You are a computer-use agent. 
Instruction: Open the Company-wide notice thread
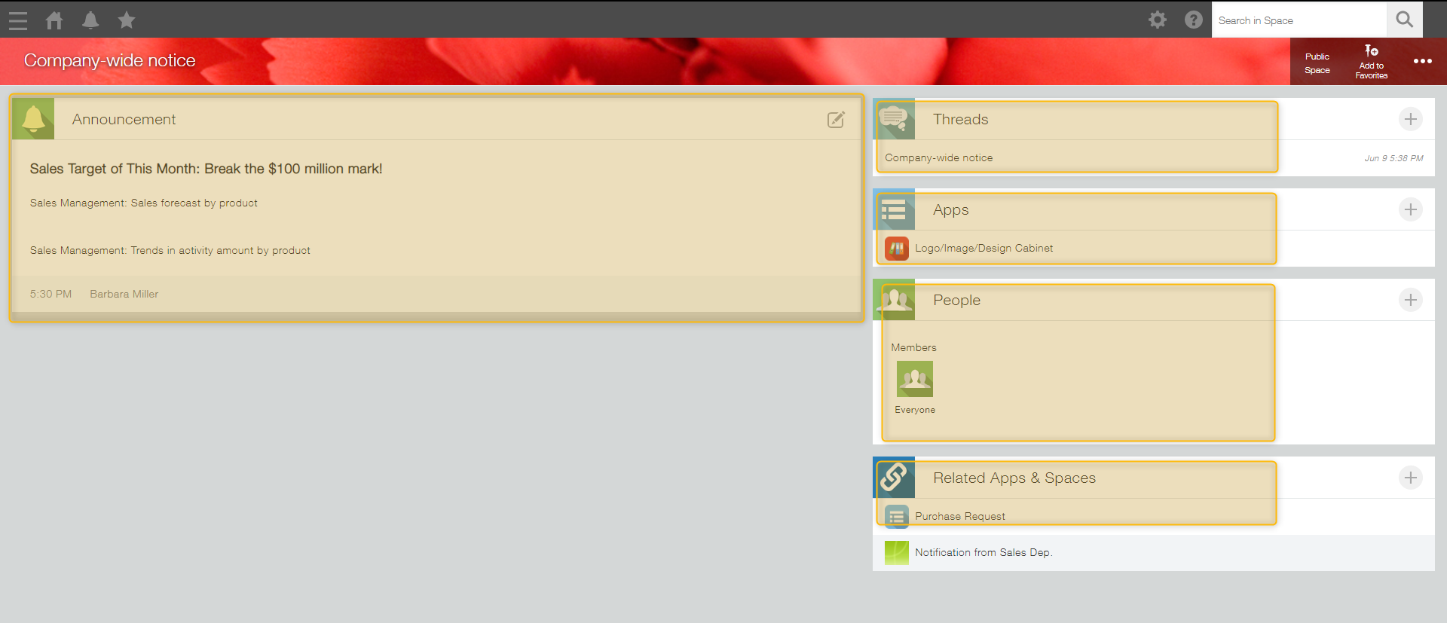938,158
